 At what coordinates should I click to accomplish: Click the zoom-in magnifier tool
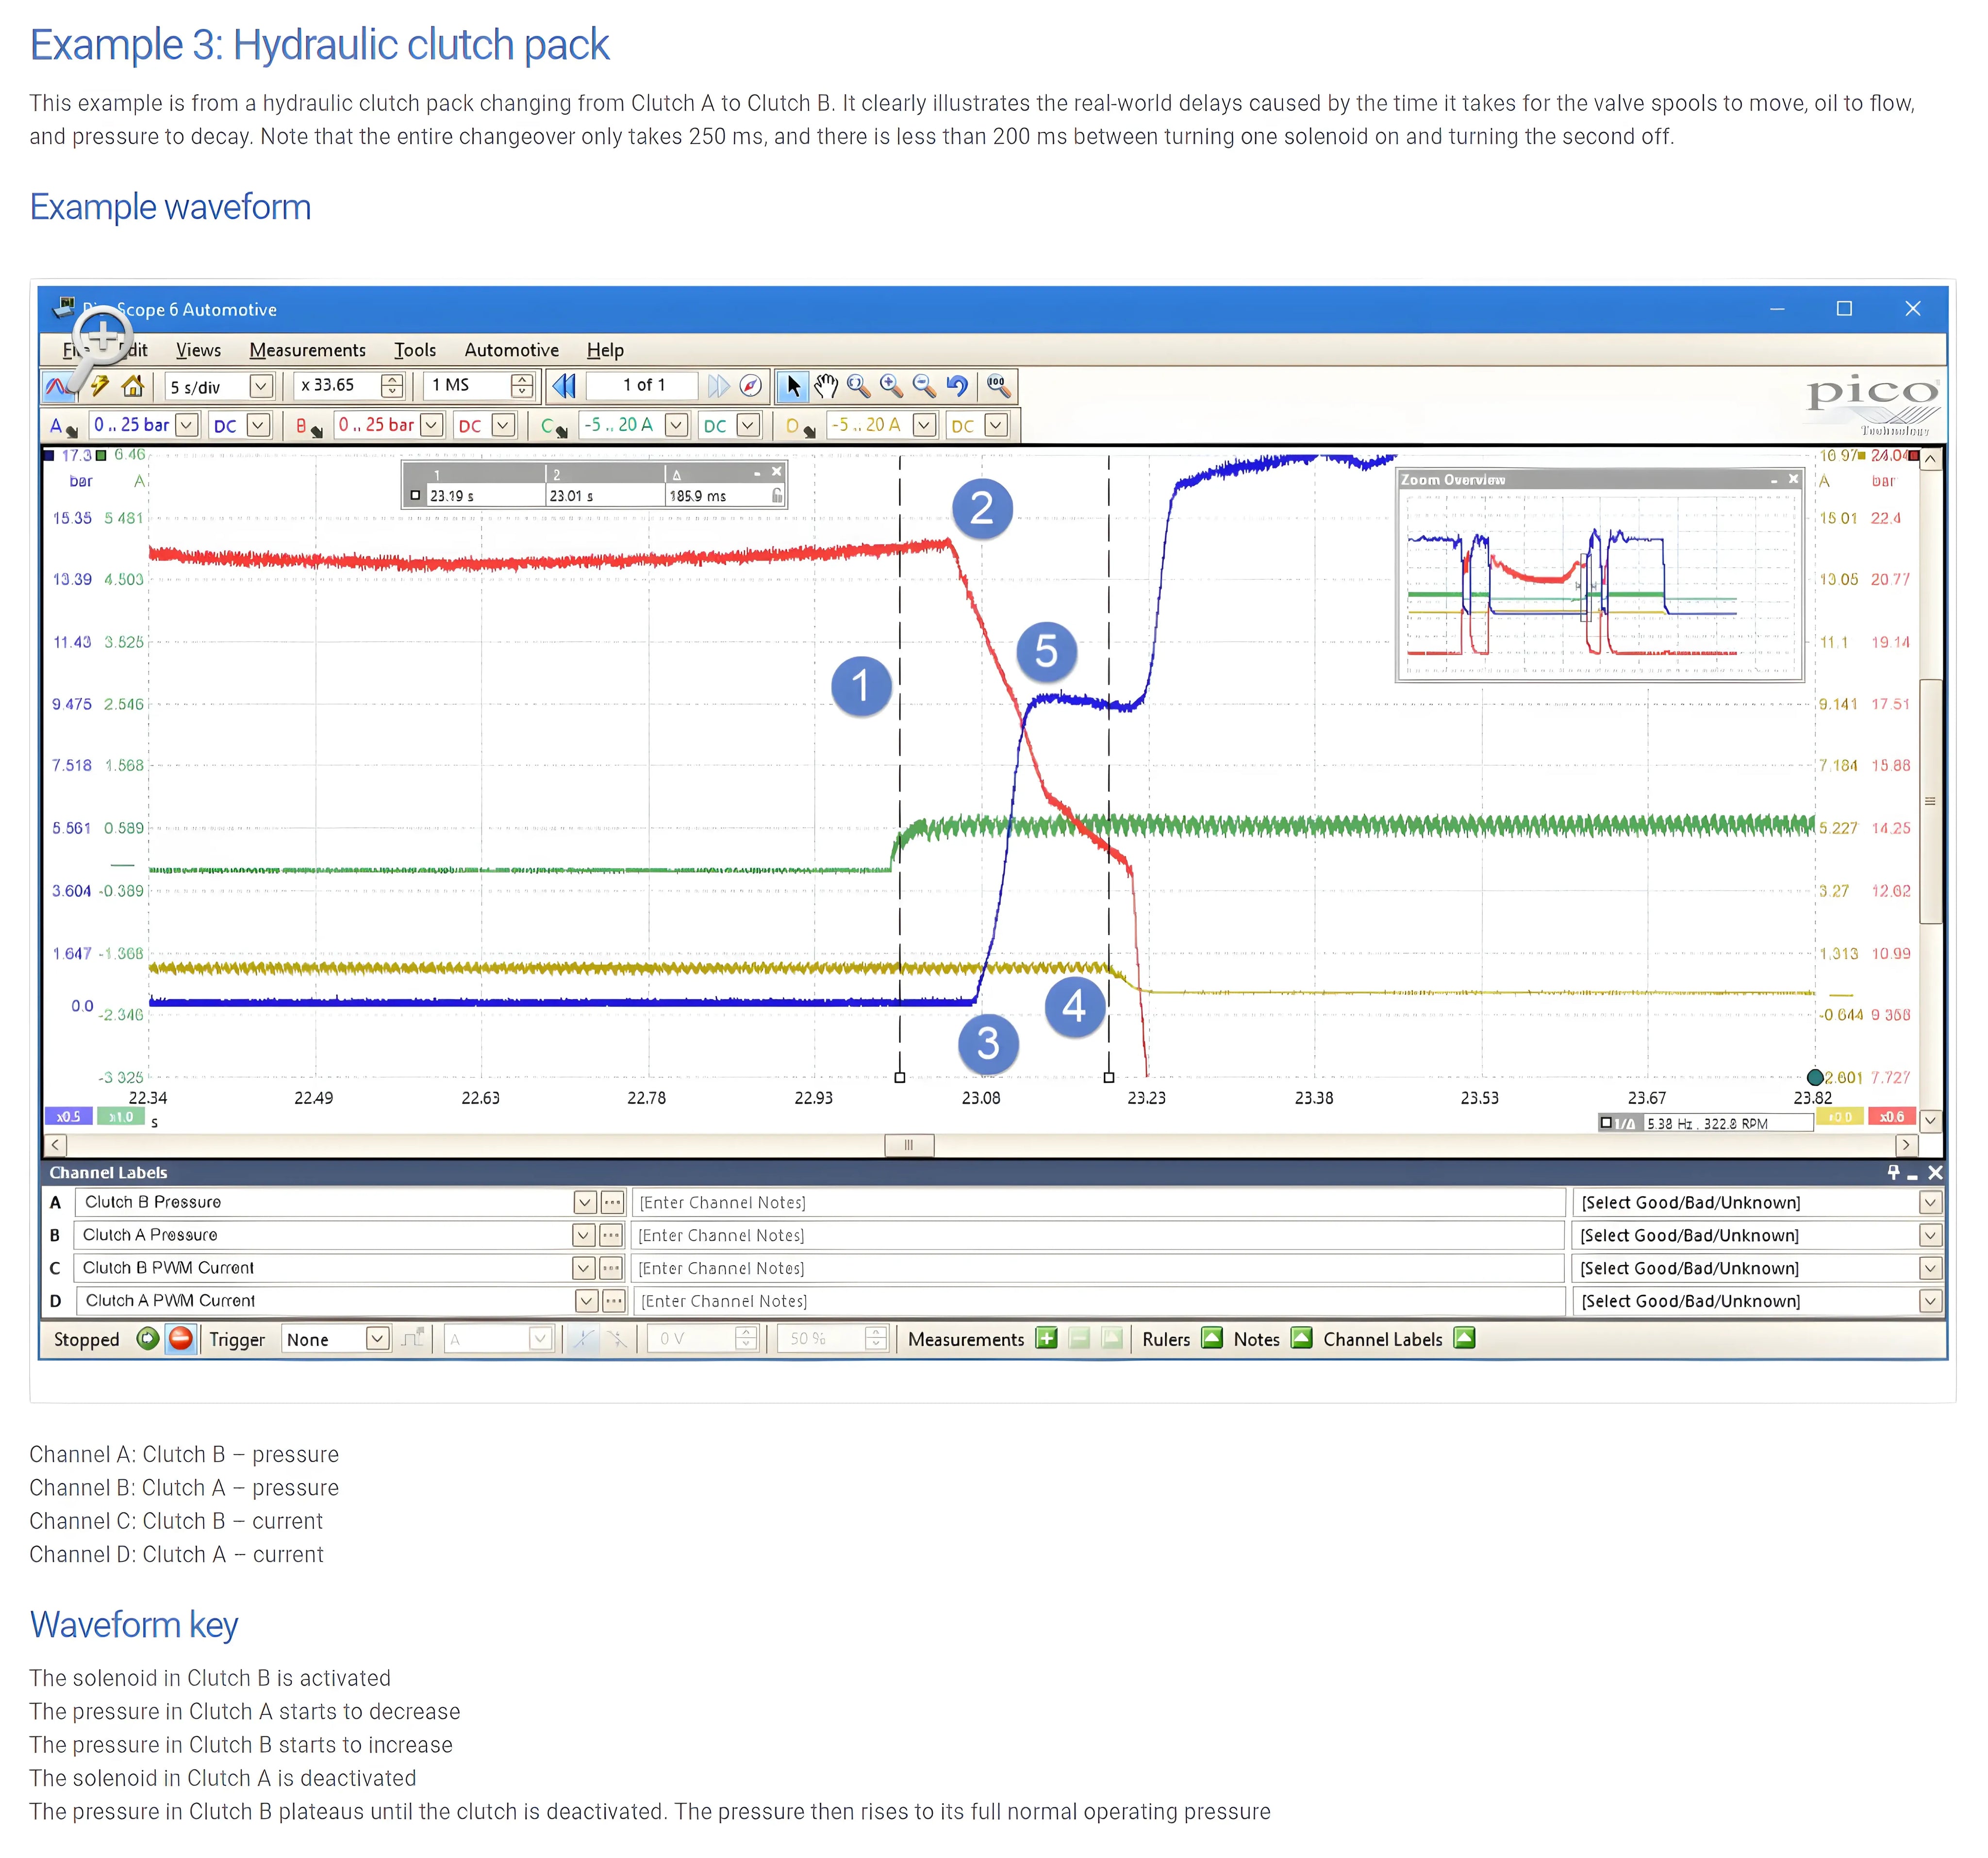tap(891, 386)
